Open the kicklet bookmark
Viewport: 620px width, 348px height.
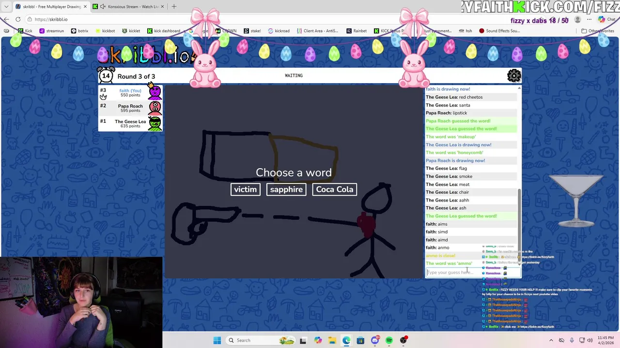[x=131, y=31]
